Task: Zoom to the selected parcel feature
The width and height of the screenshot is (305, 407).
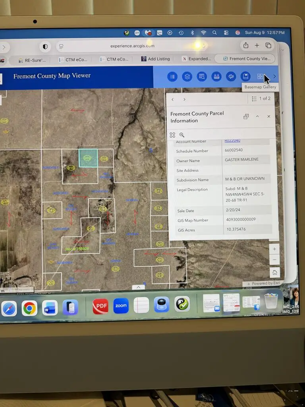Action: [182, 135]
